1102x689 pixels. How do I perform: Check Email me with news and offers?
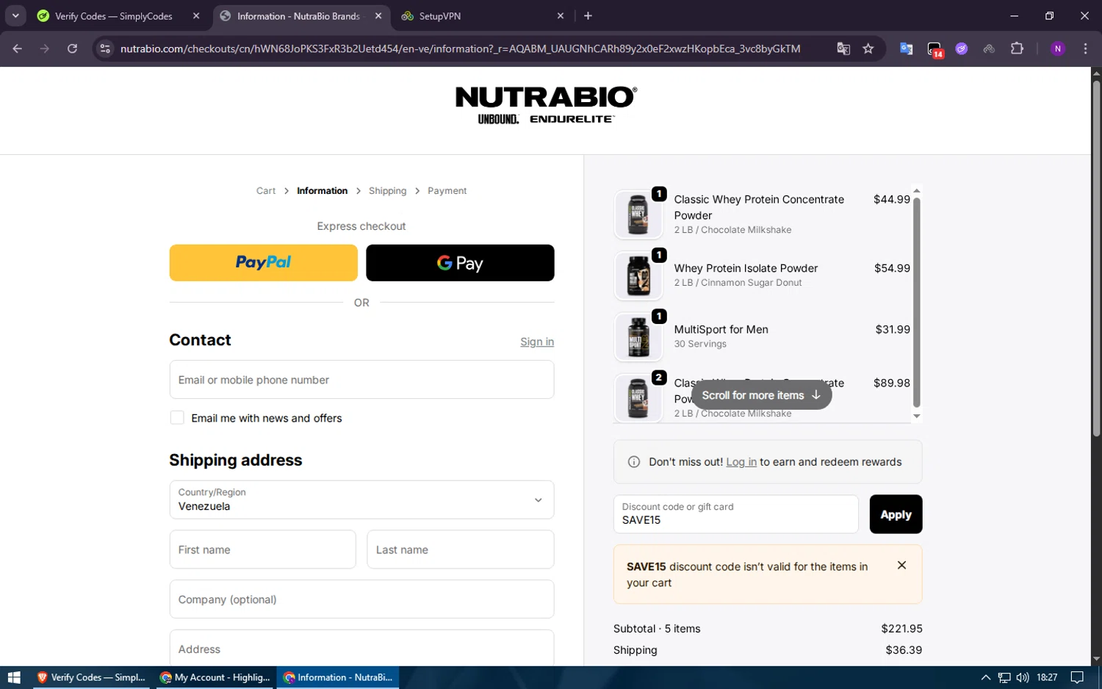(177, 418)
